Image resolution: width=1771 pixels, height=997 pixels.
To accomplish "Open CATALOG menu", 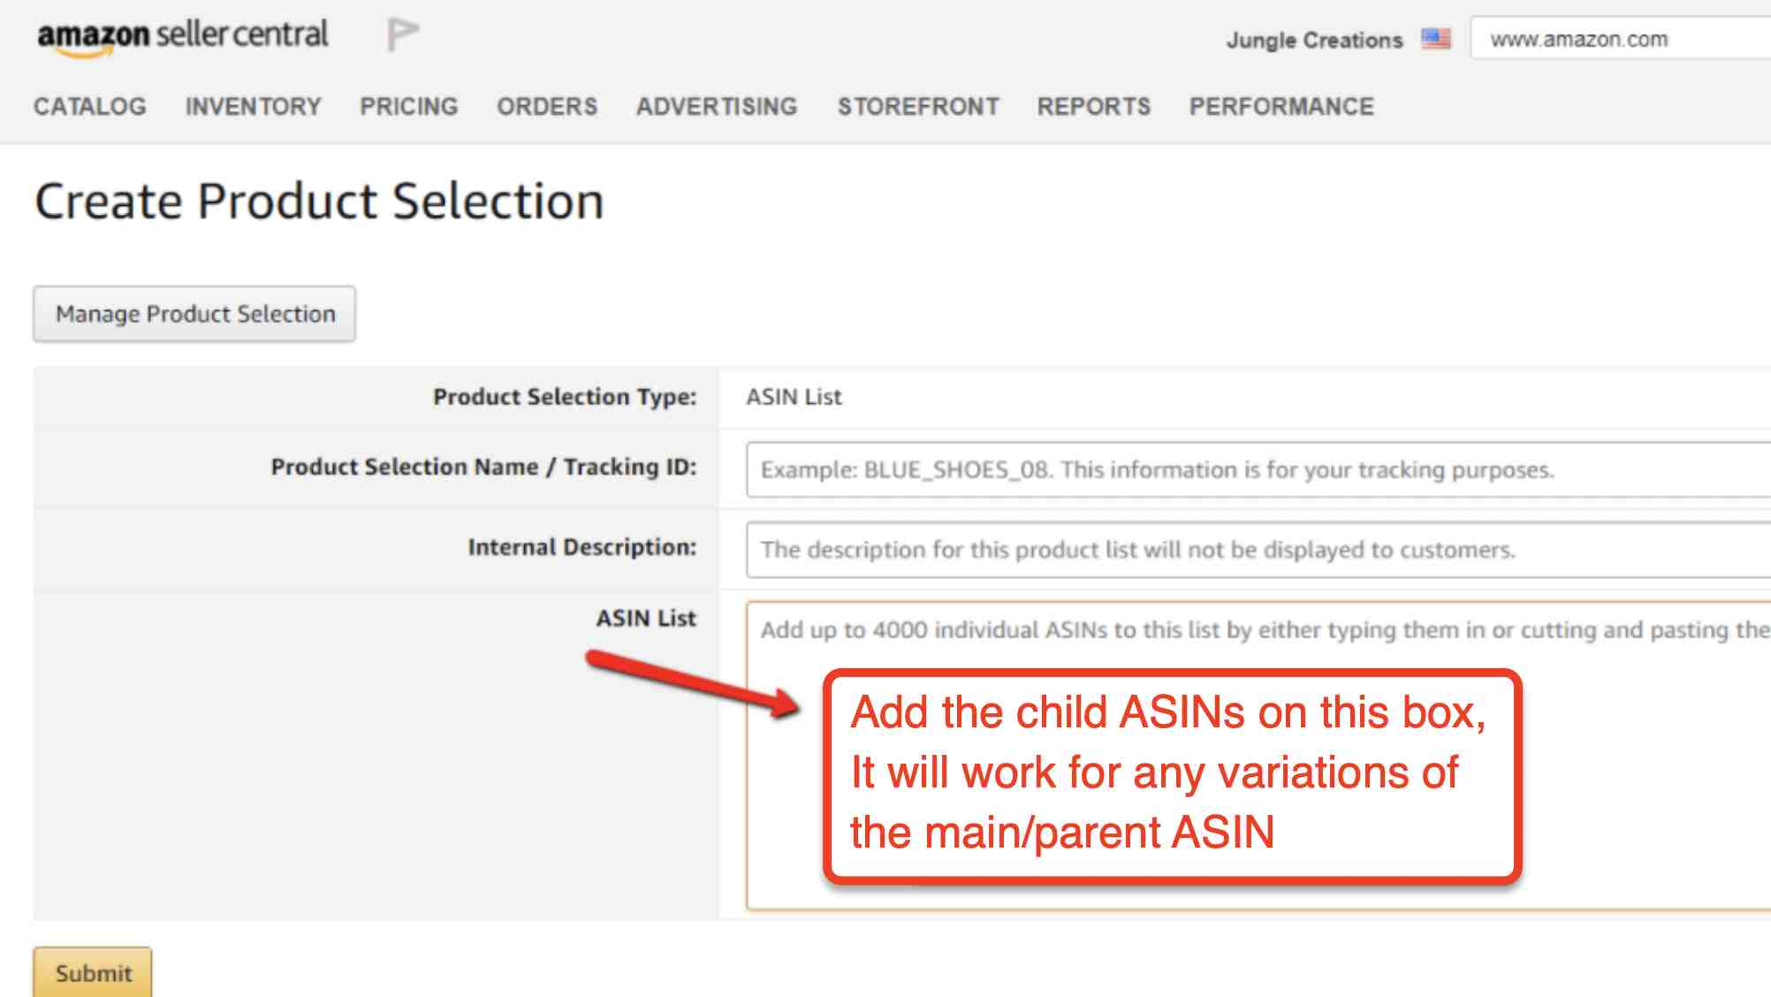I will coord(91,107).
